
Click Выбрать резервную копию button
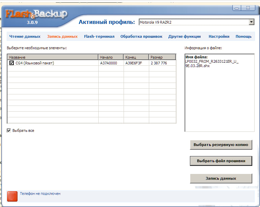tap(221, 145)
